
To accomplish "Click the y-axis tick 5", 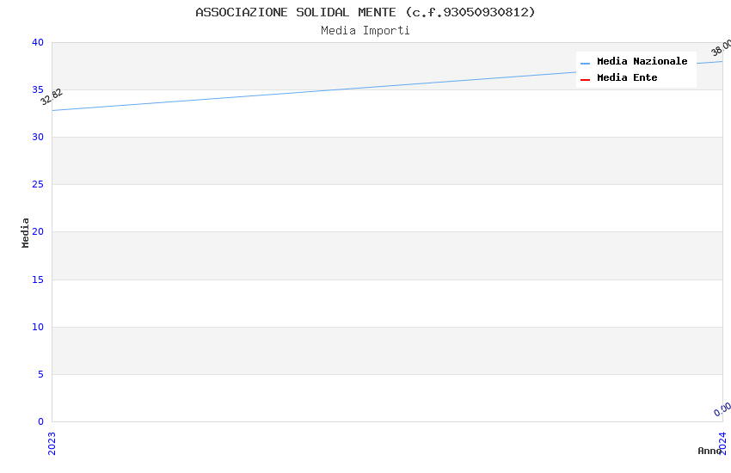I will [41, 374].
